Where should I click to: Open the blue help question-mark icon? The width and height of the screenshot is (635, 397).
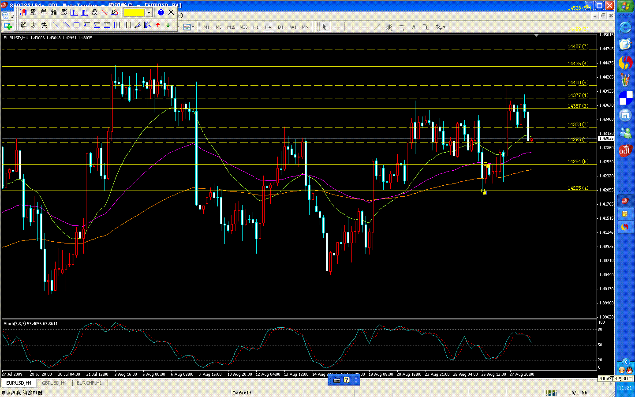pos(161,12)
